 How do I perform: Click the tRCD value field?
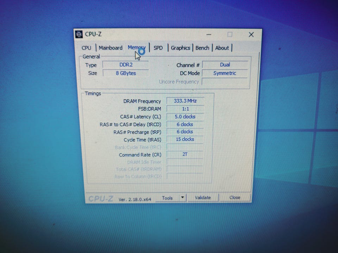tap(185, 124)
